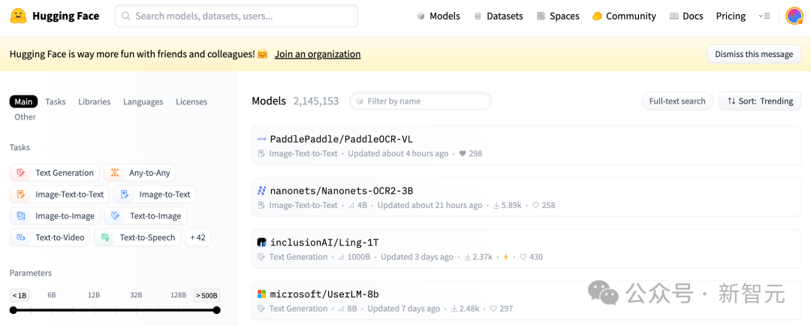Follow the Join an organization link
This screenshot has height=326, width=811.
pyautogui.click(x=317, y=54)
